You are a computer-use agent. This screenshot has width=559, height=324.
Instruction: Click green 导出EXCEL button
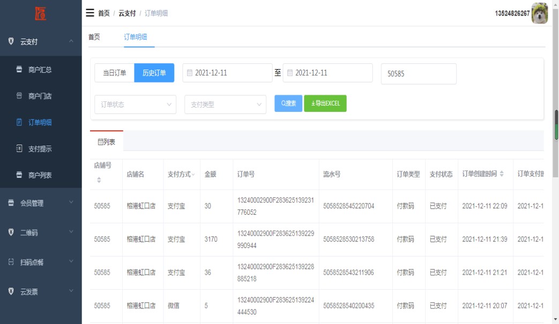tap(325, 103)
